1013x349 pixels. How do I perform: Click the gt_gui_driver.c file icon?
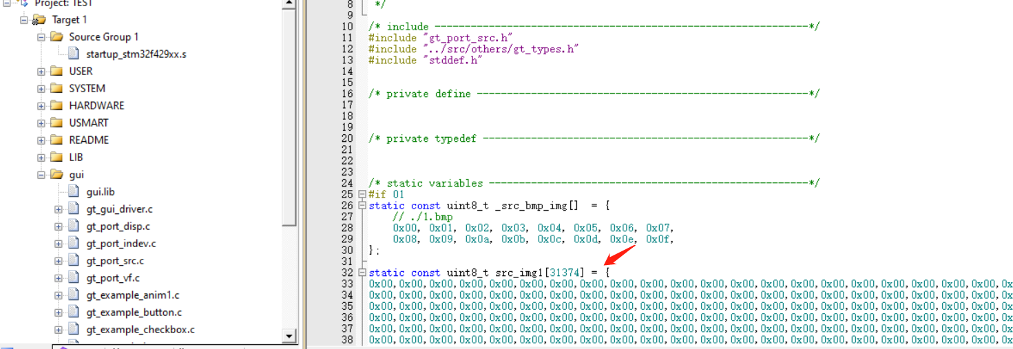pos(74,209)
